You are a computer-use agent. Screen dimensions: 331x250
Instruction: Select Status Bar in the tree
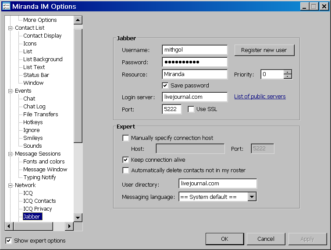click(x=36, y=75)
